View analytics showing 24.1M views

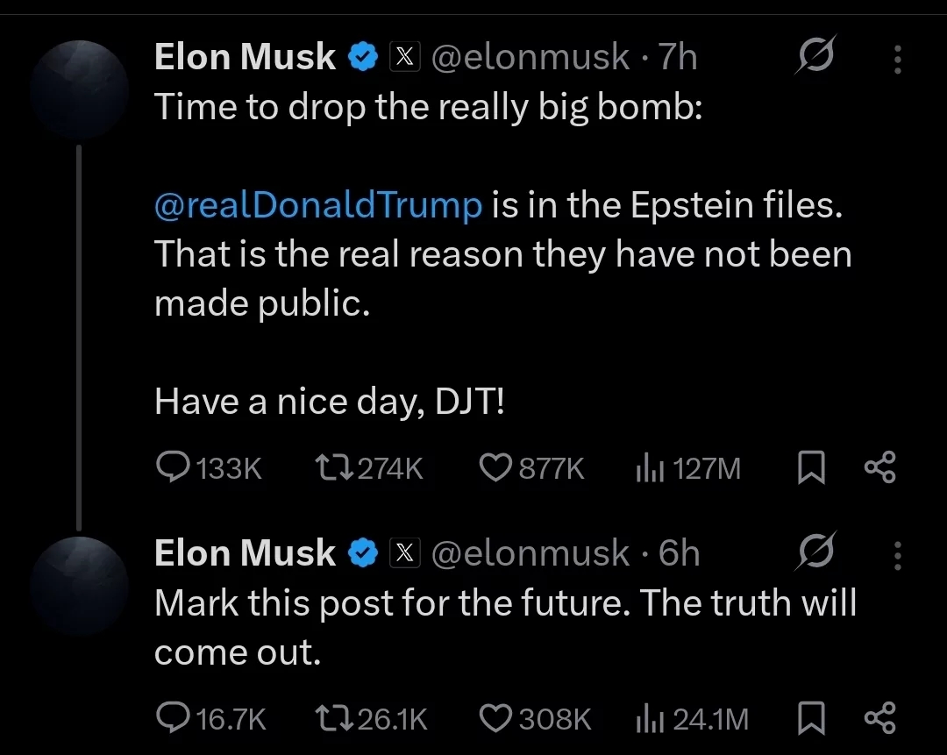click(x=692, y=719)
